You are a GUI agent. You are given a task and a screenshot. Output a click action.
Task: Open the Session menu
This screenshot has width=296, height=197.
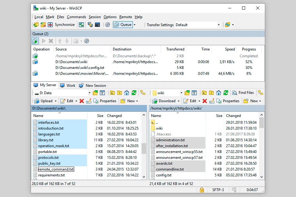[95, 17]
